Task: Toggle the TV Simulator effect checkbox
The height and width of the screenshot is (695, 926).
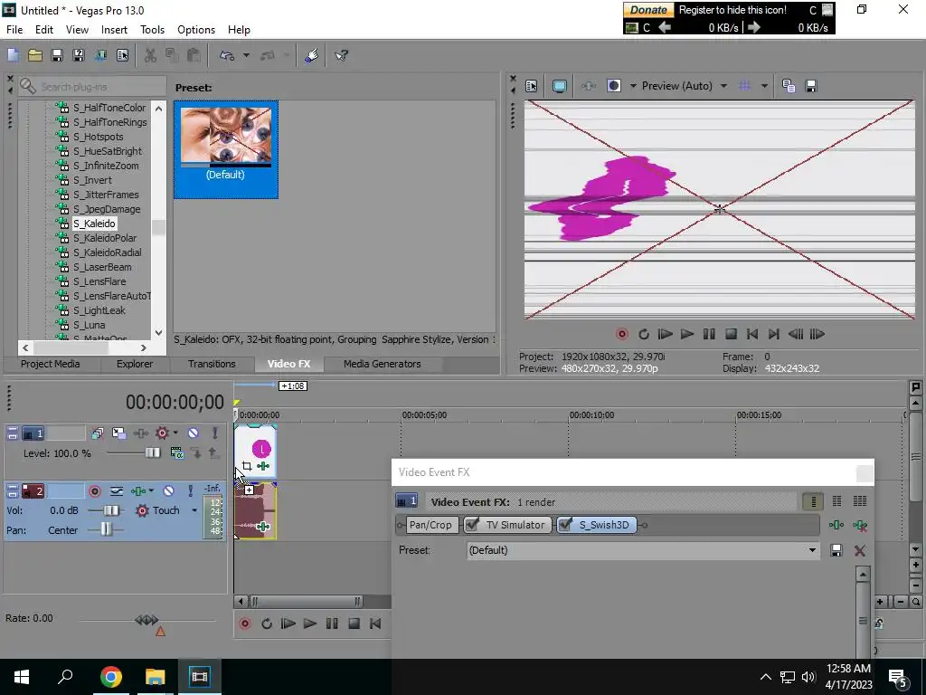Action: (x=472, y=525)
